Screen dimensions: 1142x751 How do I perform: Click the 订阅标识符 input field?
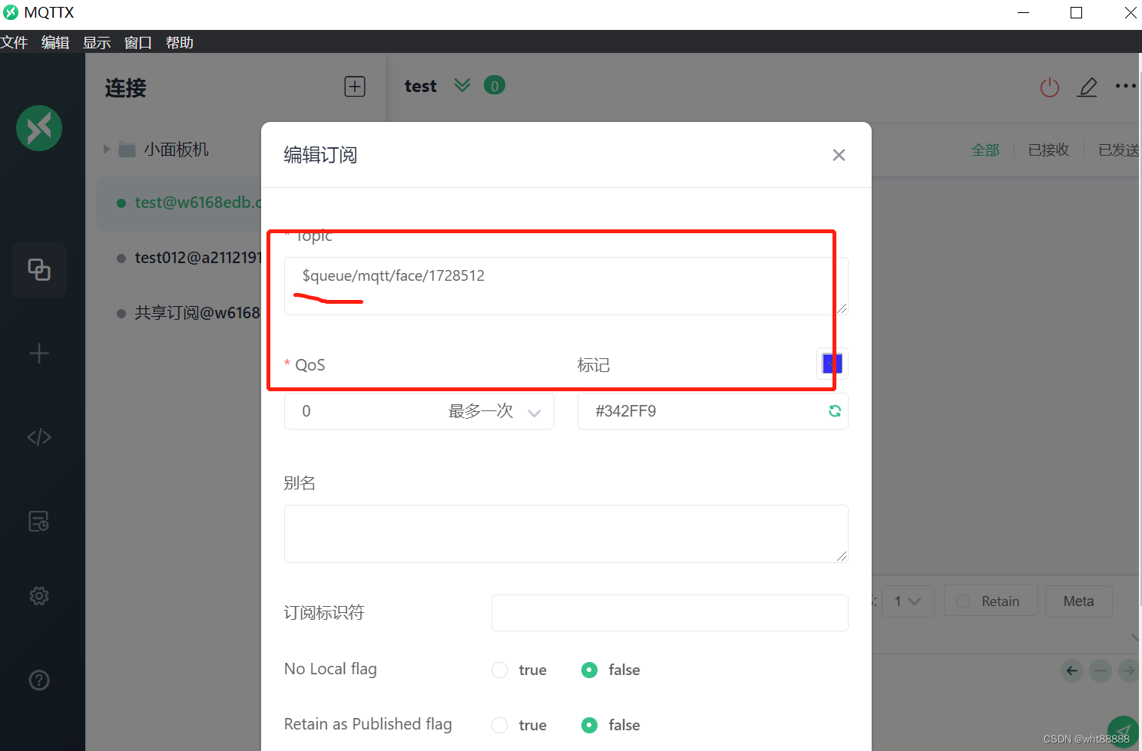(670, 613)
